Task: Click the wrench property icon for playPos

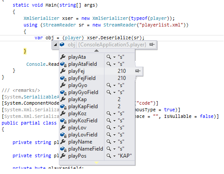Action: (x=63, y=156)
